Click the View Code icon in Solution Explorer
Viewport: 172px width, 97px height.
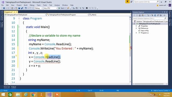click(x=164, y=15)
